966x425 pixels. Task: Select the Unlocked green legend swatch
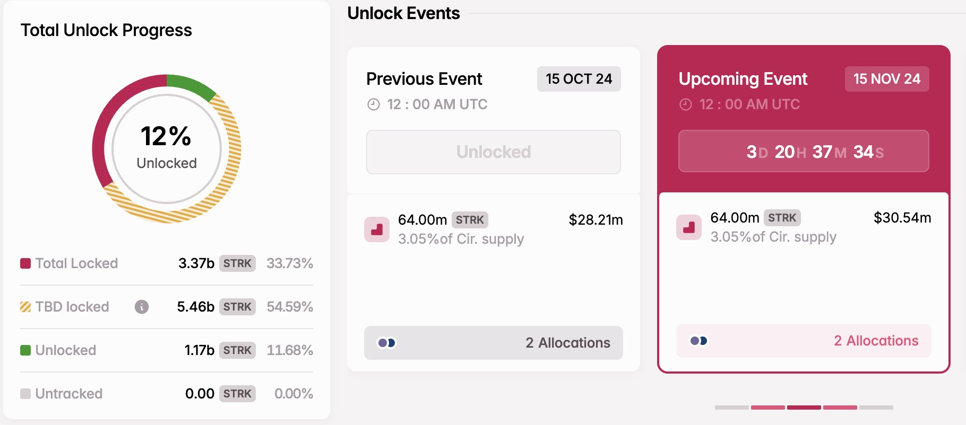point(25,350)
